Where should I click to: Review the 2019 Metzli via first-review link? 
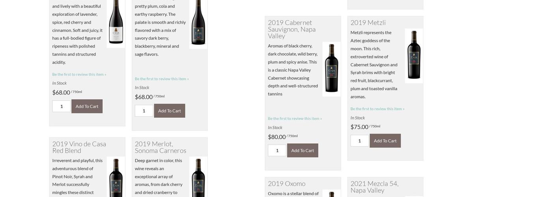point(377,109)
